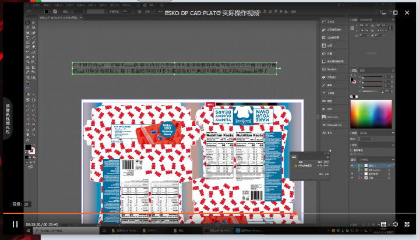Screen dimensions: 419x240
Task: Select the Pen tool in toolbox
Action: (28, 33)
